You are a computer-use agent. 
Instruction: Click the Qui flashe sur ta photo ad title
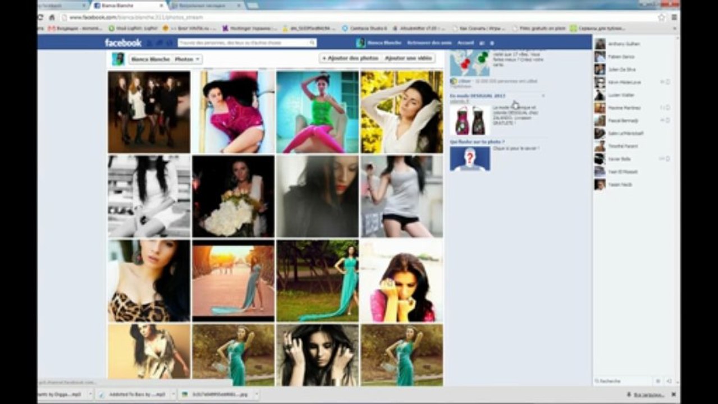tap(477, 142)
